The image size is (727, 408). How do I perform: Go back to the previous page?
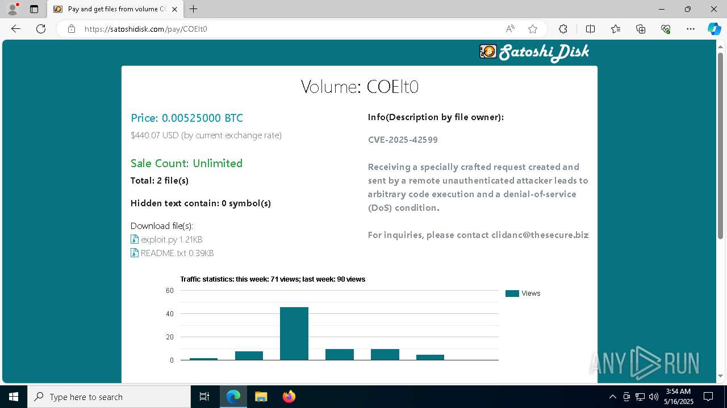coord(16,29)
